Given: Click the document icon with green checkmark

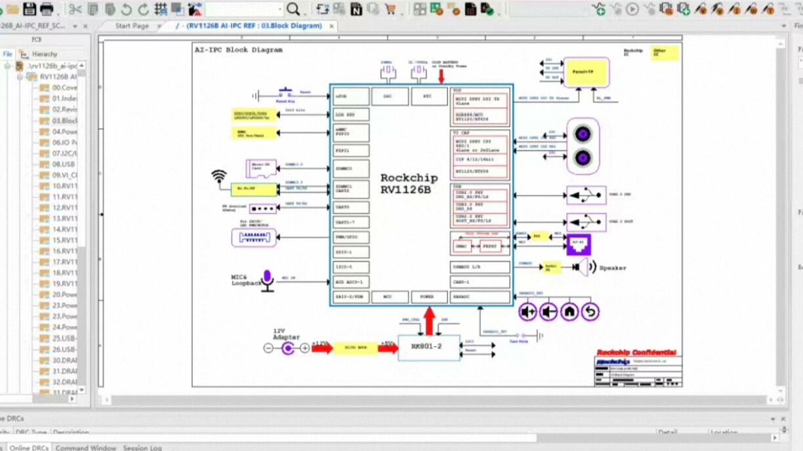Looking at the screenshot, I should click(487, 9).
